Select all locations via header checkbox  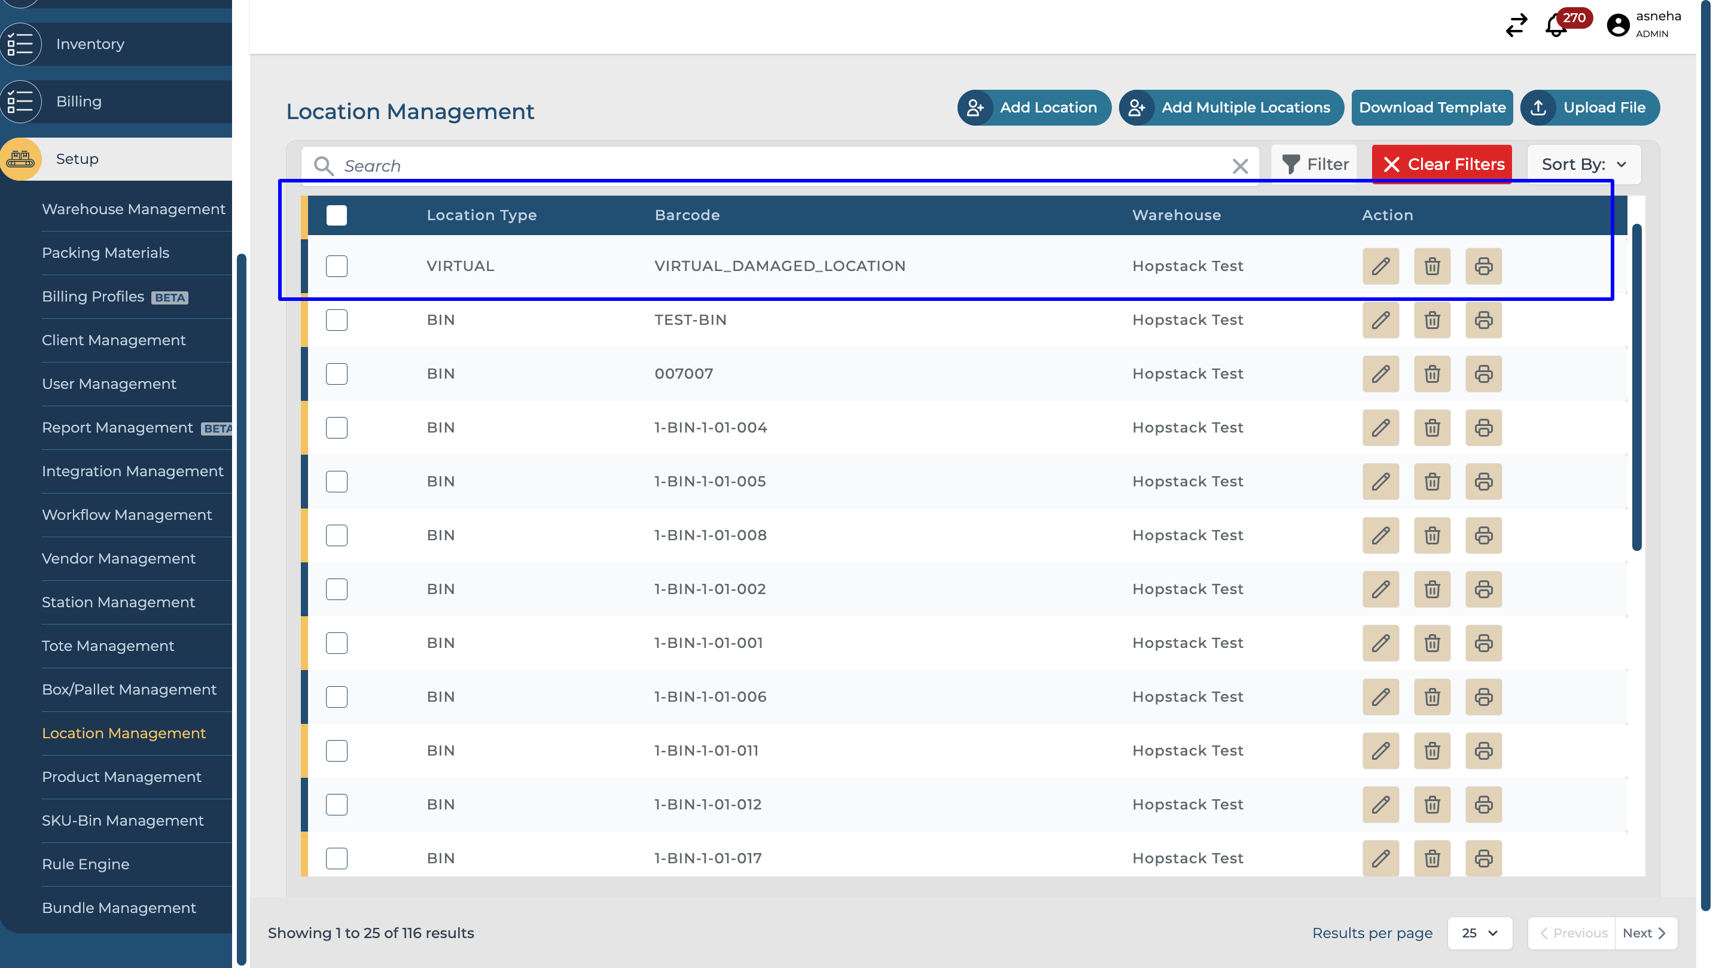click(x=337, y=215)
